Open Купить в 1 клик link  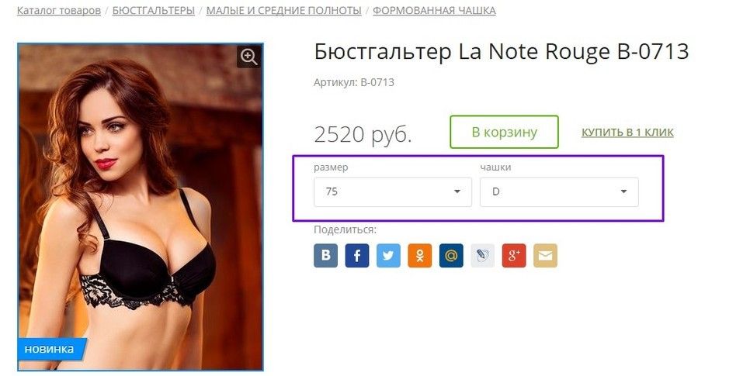point(627,133)
